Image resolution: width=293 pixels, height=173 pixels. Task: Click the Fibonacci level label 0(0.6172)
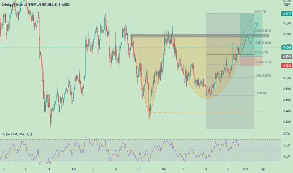(261, 12)
